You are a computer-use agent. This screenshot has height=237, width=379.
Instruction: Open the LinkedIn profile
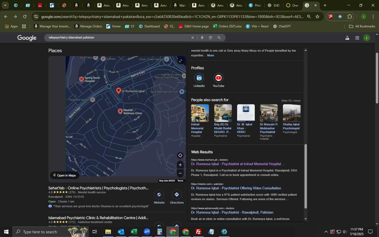[x=199, y=80]
